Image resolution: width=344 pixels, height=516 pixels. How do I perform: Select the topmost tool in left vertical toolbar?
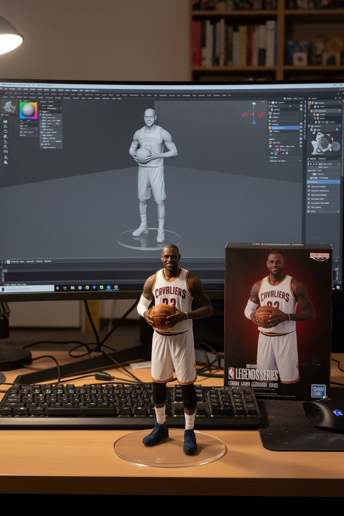[5, 122]
